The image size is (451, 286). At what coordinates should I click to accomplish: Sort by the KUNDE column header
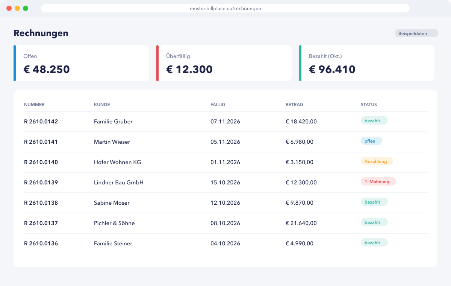102,105
